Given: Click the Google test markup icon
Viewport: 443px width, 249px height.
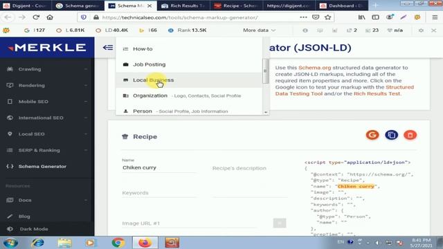Looking at the screenshot, I should [372, 135].
